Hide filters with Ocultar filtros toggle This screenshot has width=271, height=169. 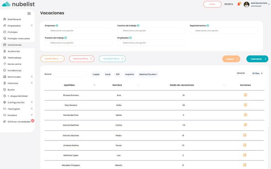[53, 59]
